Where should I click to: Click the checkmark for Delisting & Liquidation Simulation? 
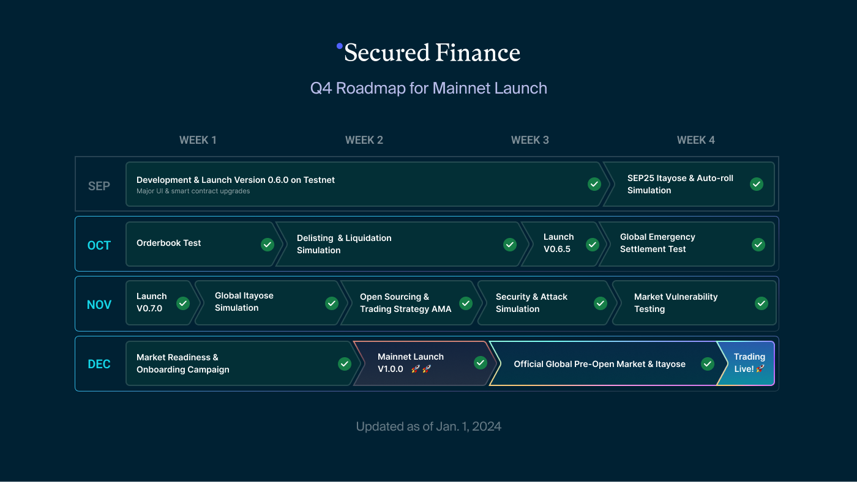(x=510, y=245)
